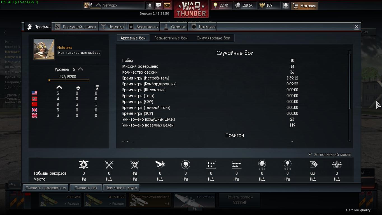Select the USA flag row

click(69, 93)
